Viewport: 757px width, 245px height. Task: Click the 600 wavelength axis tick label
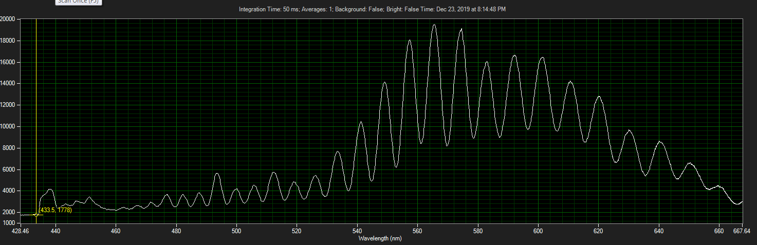(538, 232)
